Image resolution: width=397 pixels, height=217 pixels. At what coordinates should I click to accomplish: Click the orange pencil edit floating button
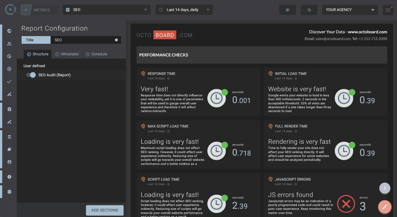[385, 207]
